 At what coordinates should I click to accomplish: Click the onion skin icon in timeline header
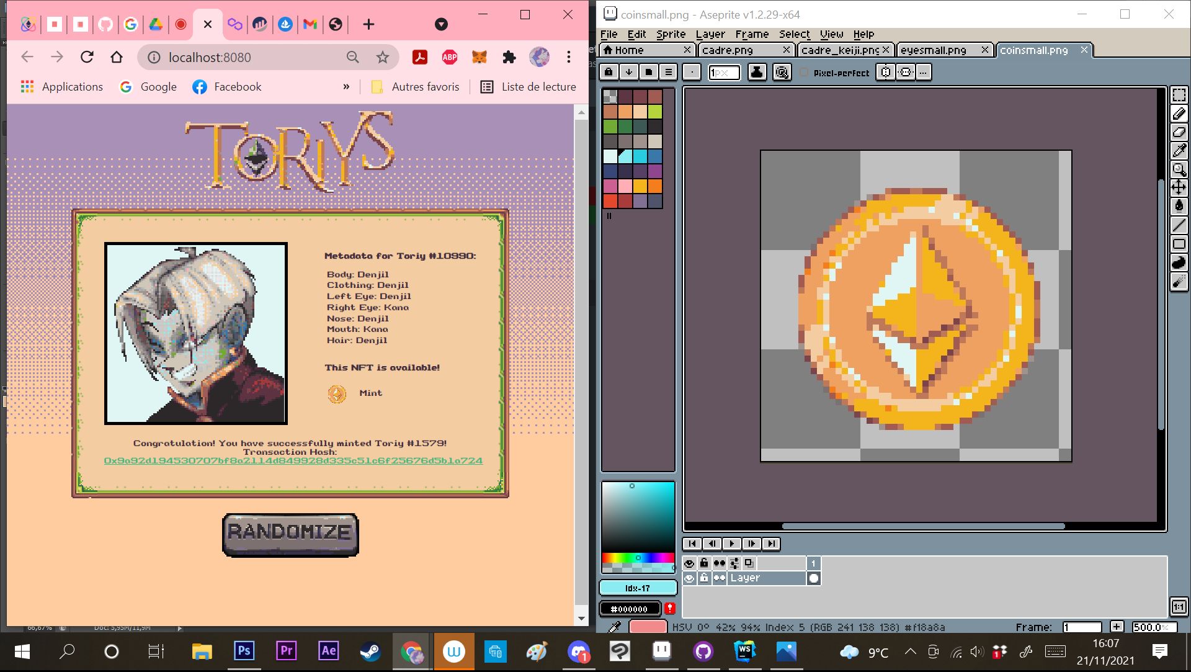pyautogui.click(x=749, y=563)
